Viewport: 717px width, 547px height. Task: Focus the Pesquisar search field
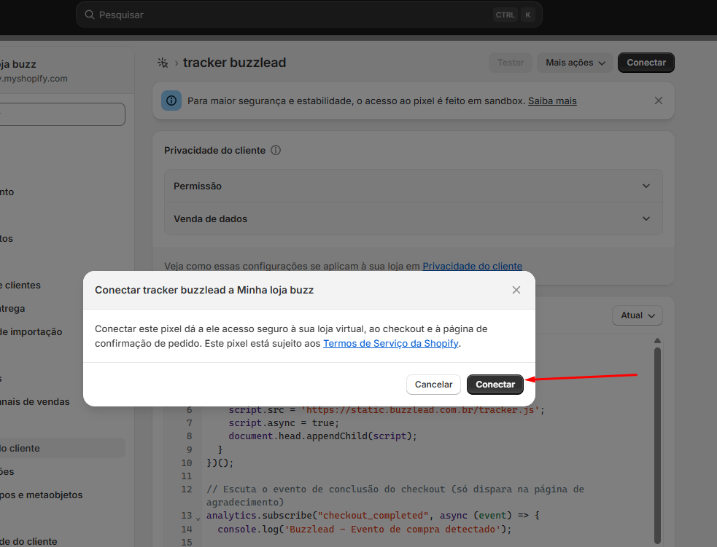[x=309, y=15]
